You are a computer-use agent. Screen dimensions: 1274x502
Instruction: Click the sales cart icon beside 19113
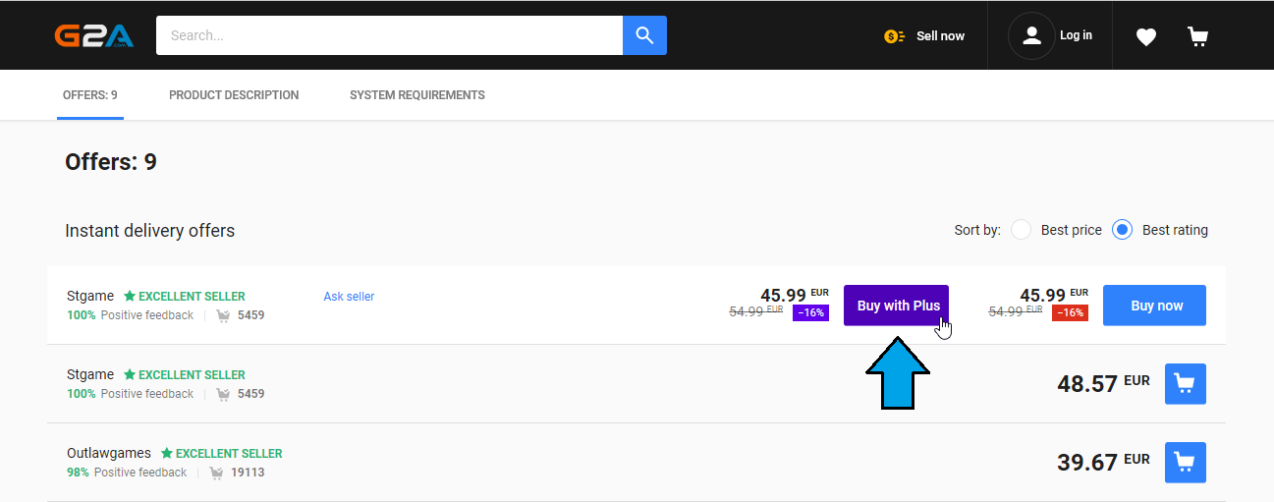[x=217, y=473]
